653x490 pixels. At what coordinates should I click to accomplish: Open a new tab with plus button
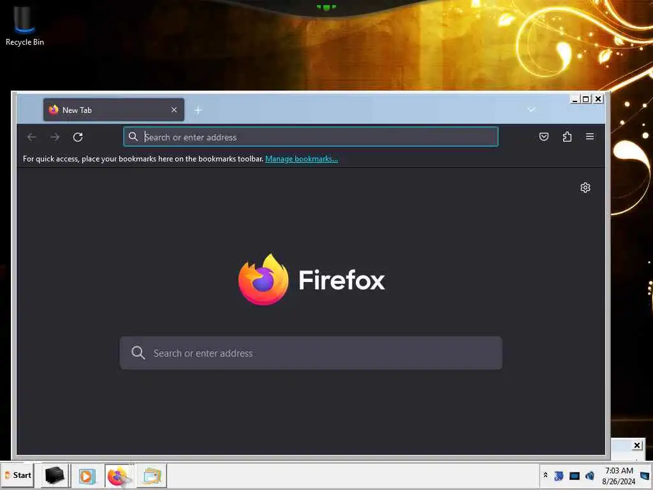(x=198, y=110)
